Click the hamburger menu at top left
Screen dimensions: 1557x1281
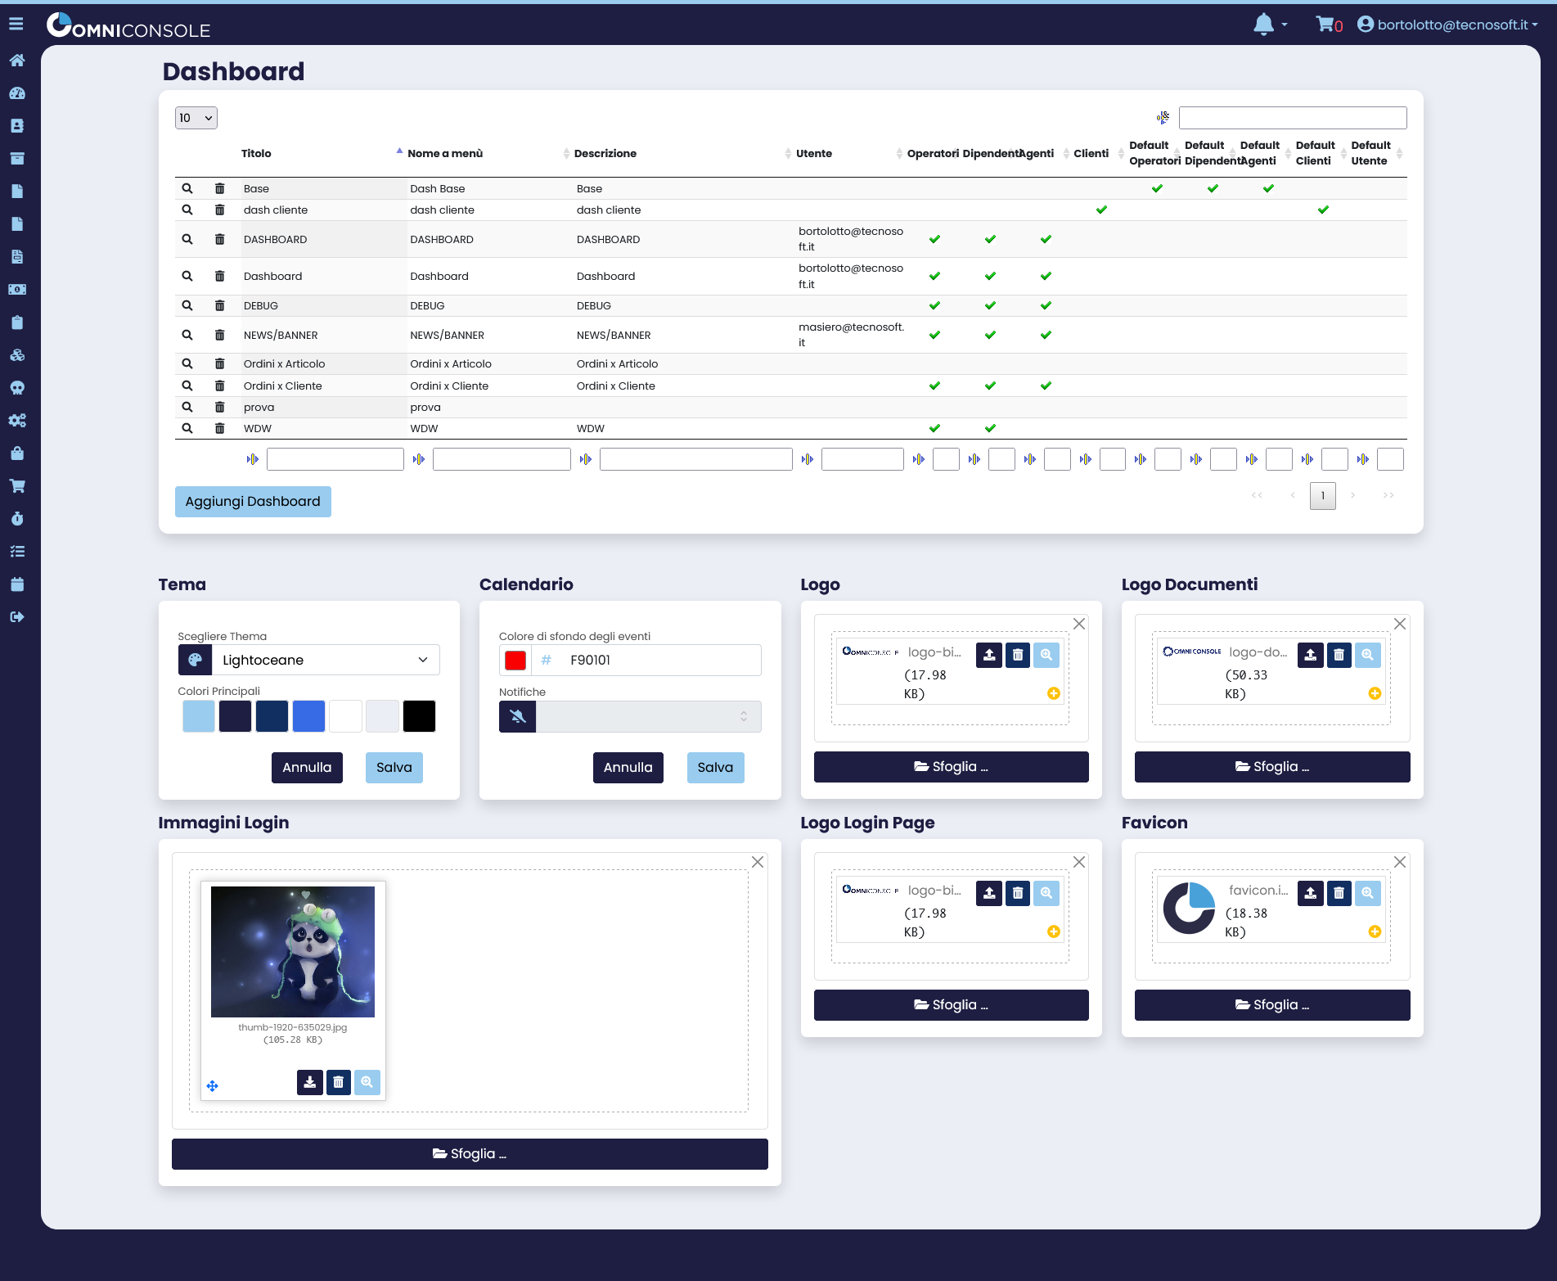click(16, 23)
